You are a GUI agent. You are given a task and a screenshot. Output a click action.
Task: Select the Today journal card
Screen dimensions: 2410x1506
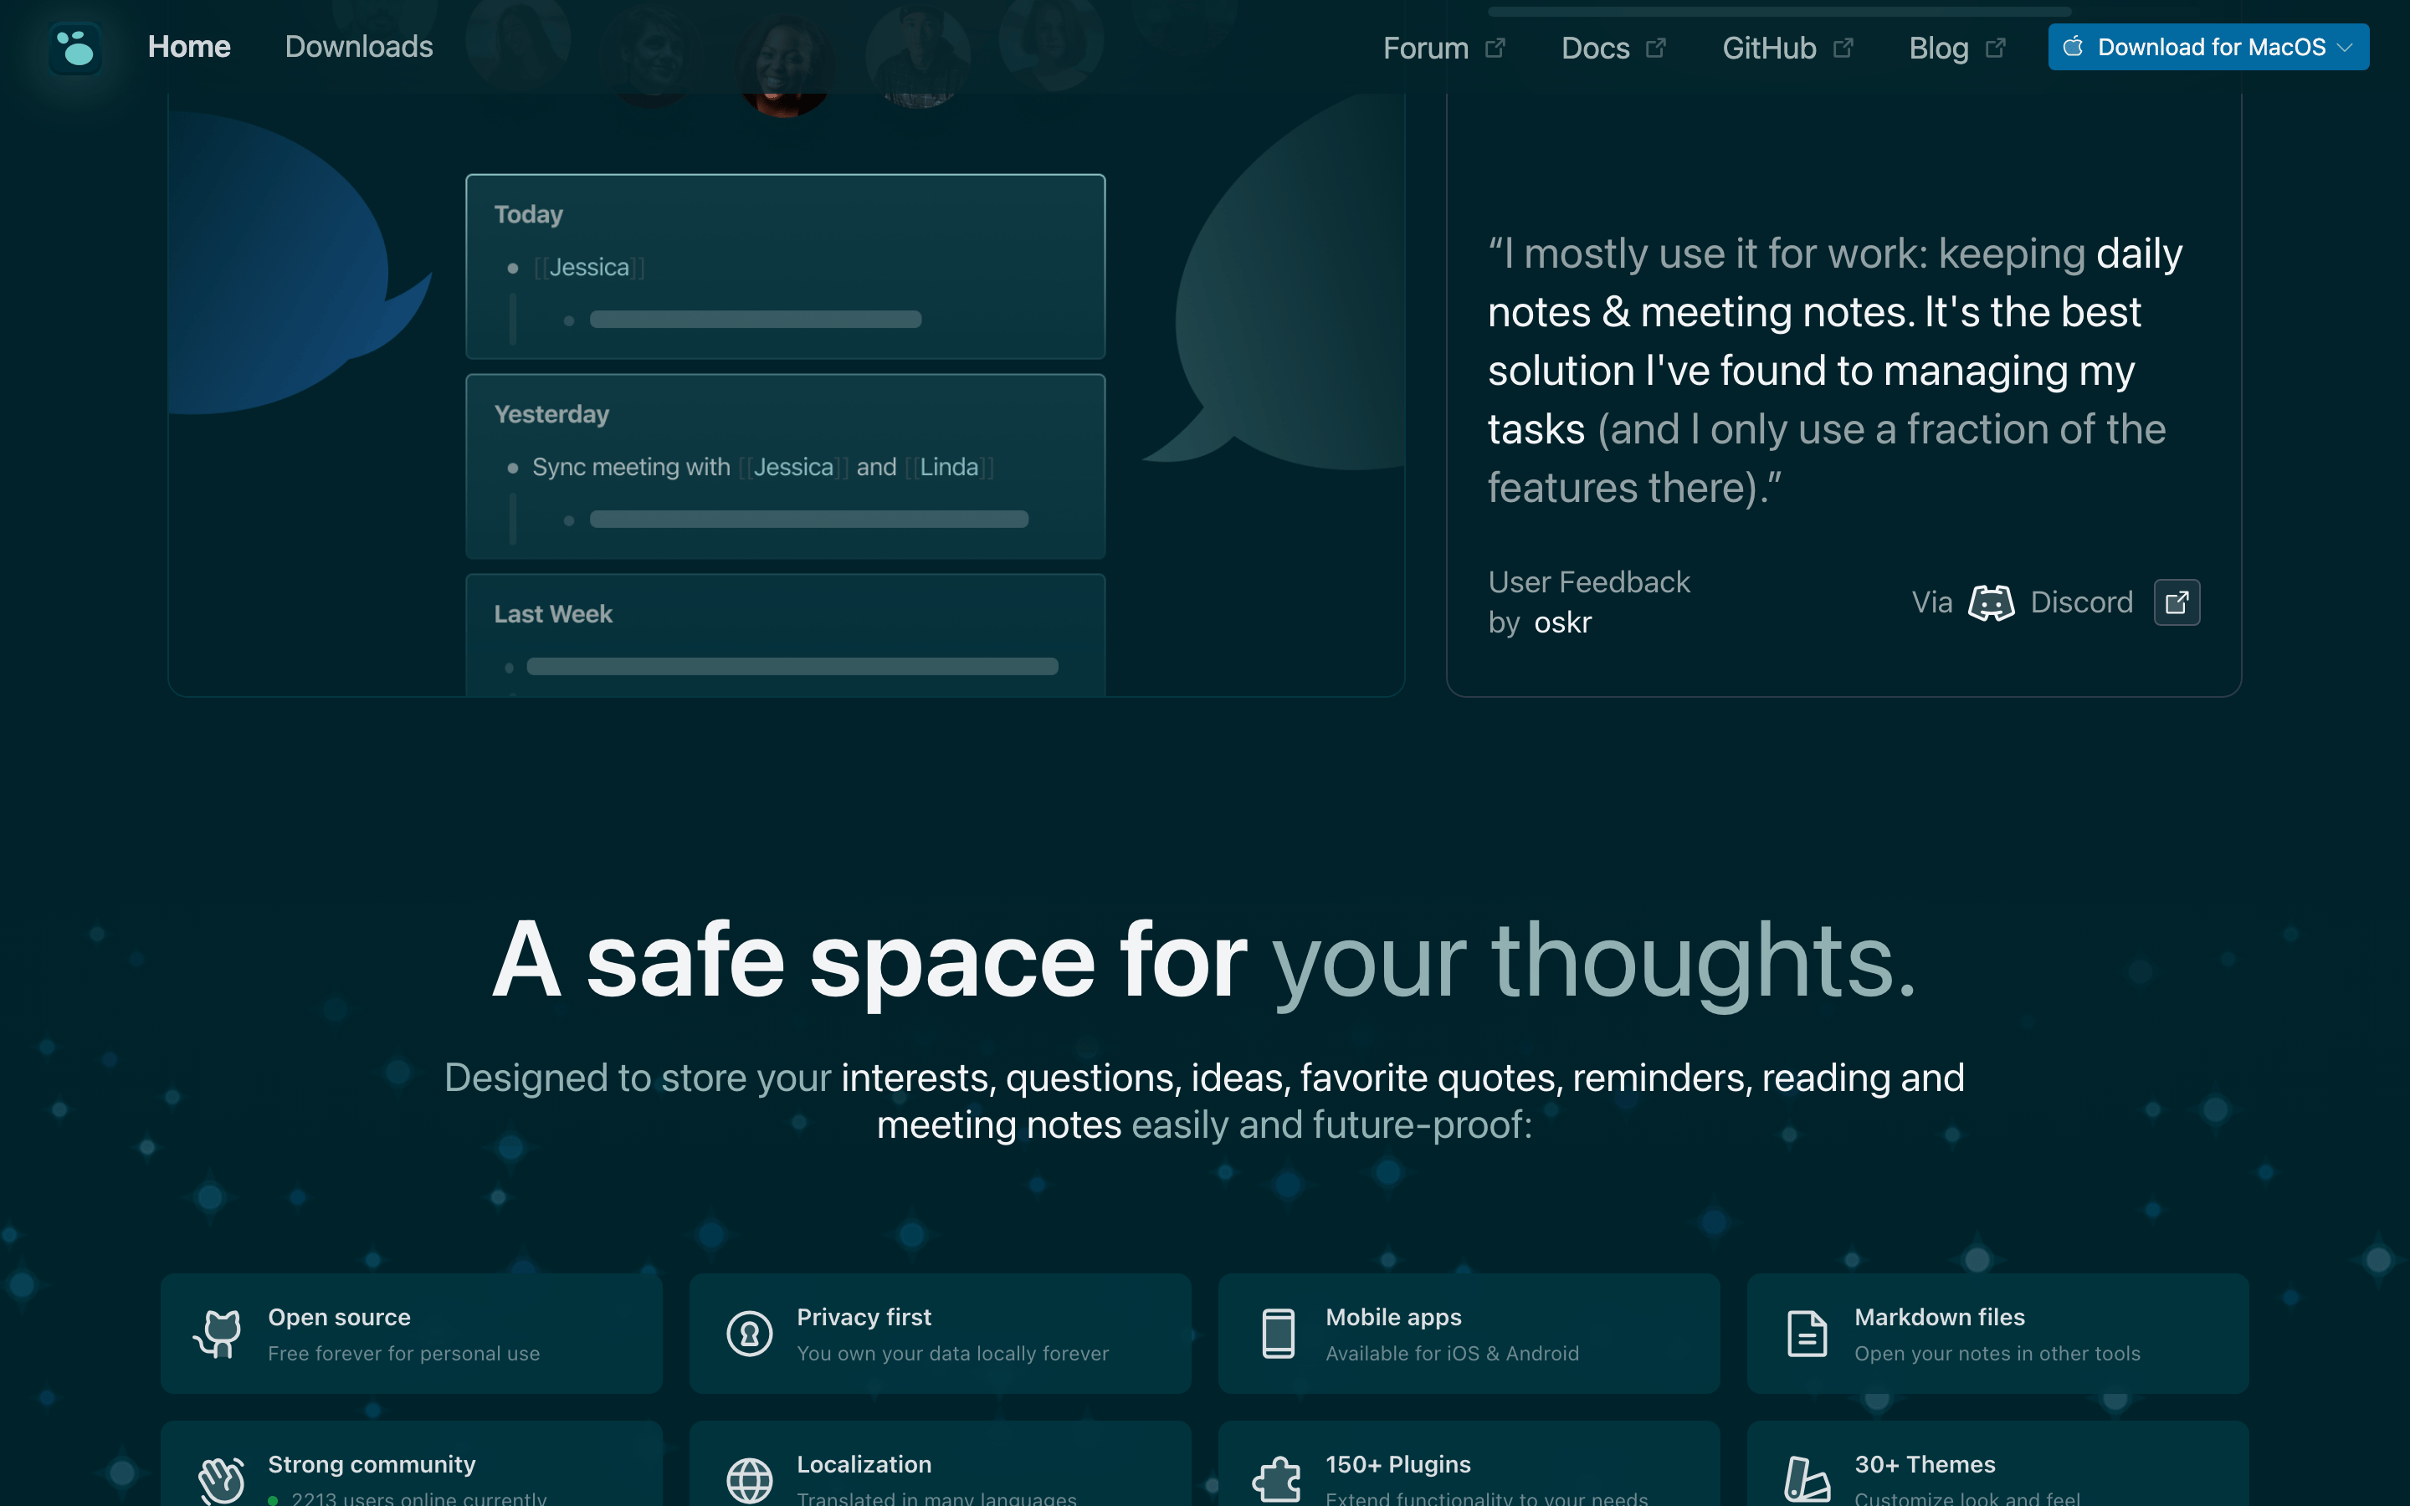pos(786,267)
